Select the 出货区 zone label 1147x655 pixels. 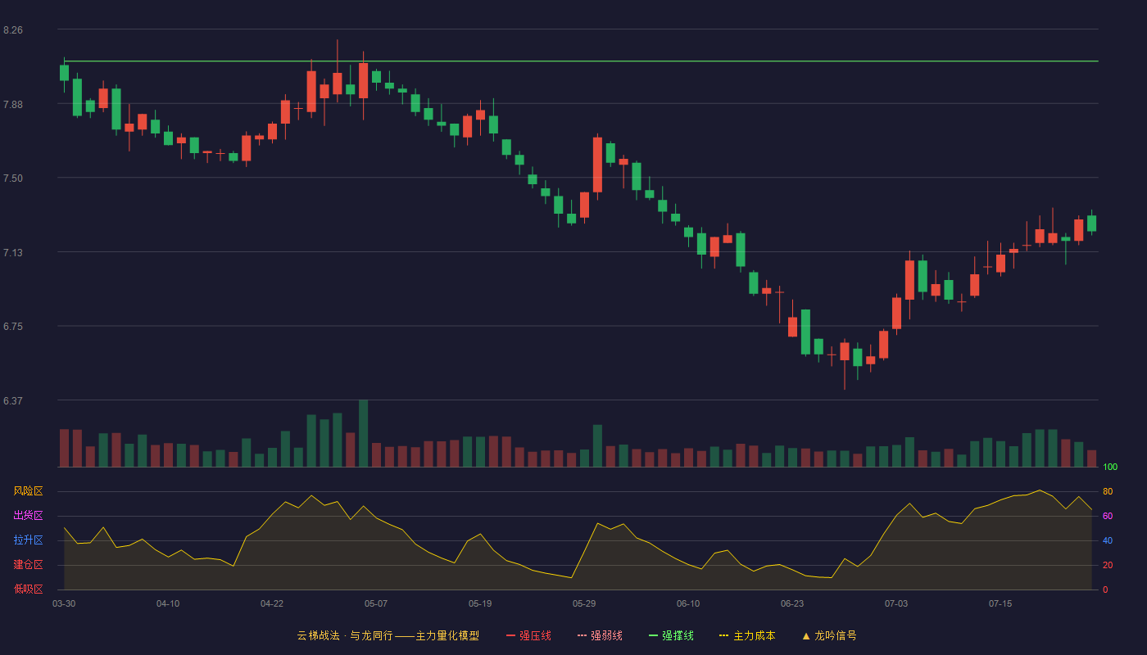(x=28, y=516)
